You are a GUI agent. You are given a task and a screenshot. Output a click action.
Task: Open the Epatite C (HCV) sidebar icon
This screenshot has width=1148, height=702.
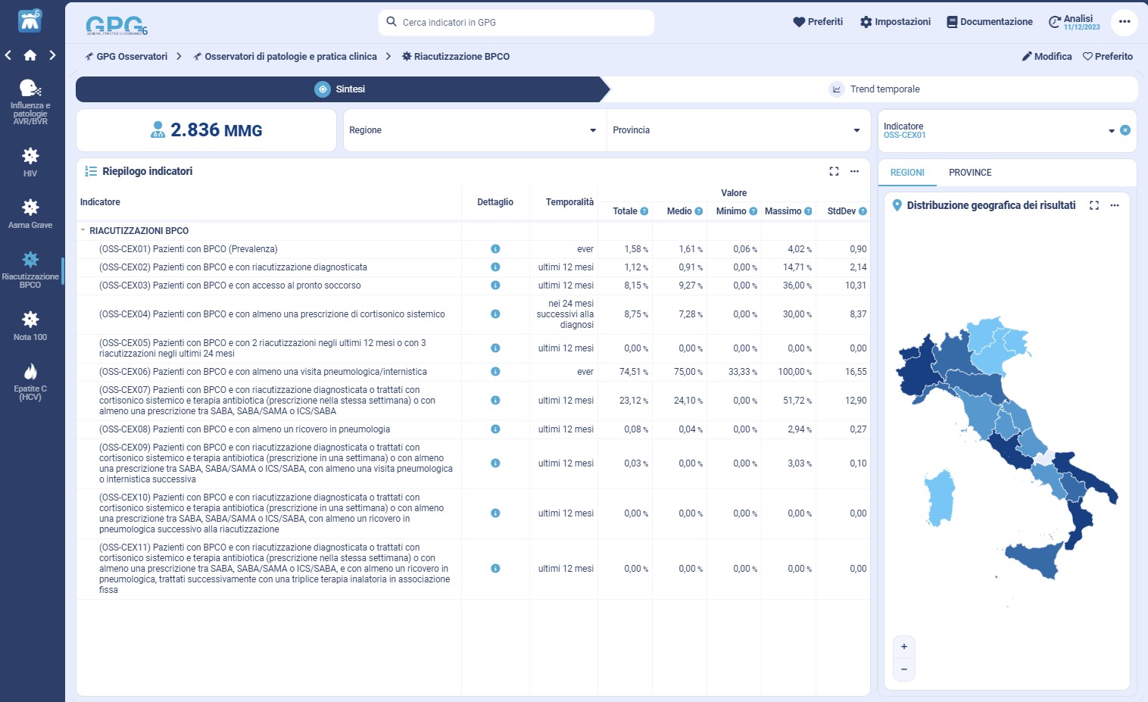(x=30, y=380)
